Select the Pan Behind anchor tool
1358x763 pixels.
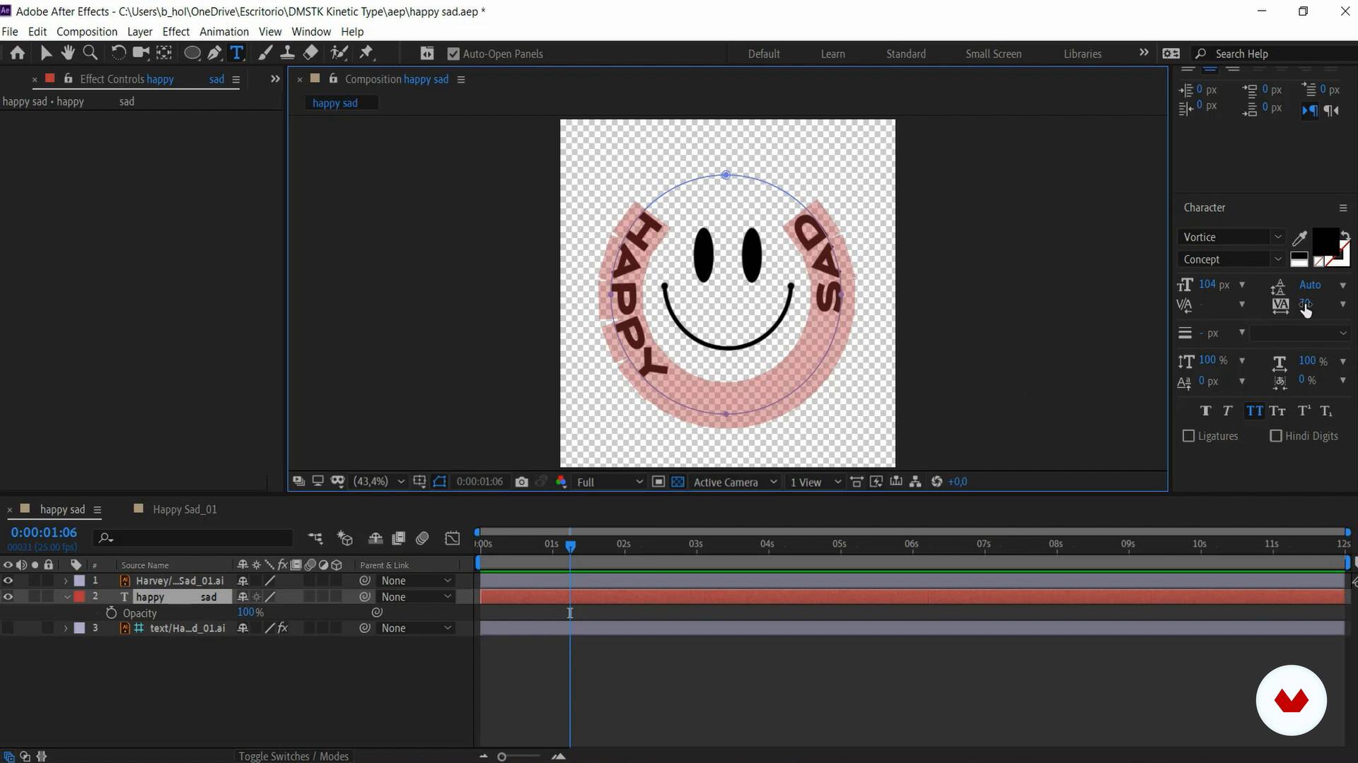[x=164, y=53]
